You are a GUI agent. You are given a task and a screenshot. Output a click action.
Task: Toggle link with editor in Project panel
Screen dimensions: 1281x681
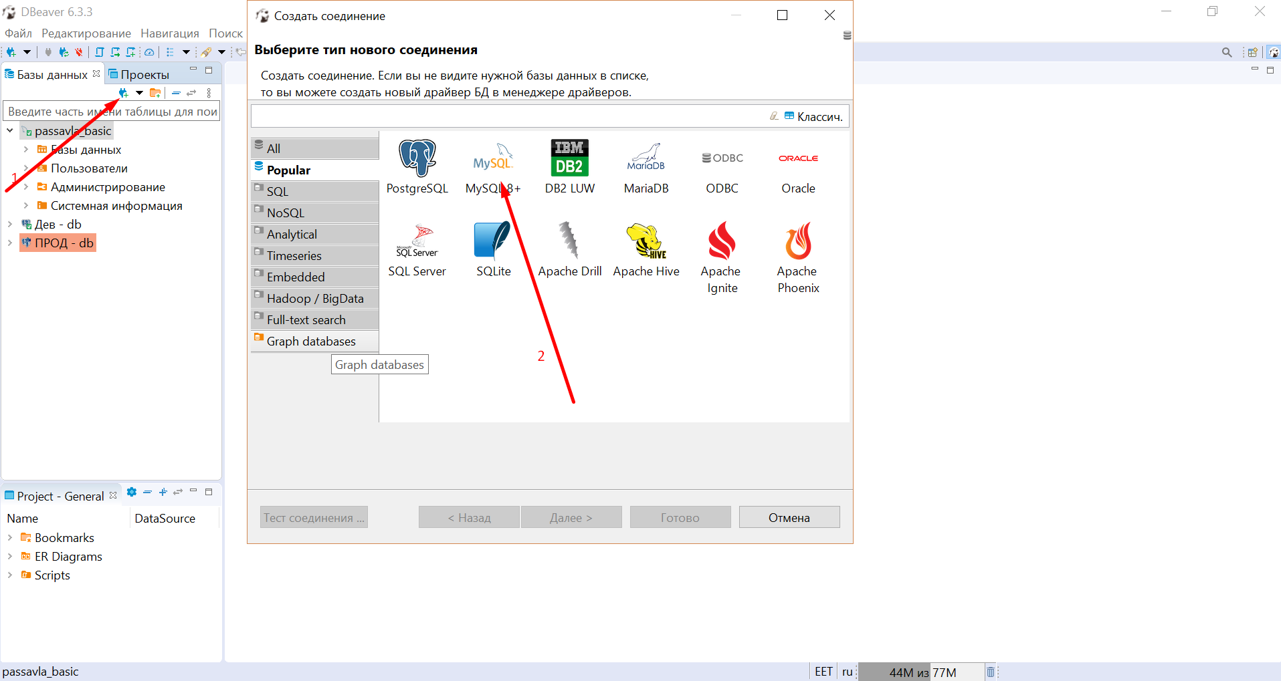coord(178,492)
